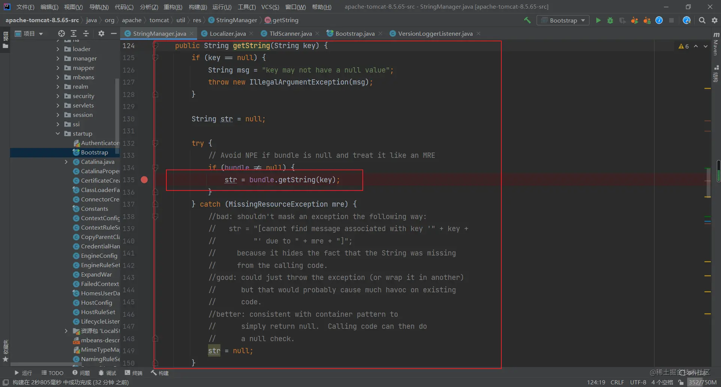Click the CRLF line separator status
Screen dimensions: 721x387
tap(617, 382)
